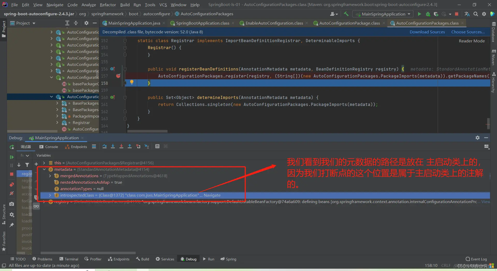Hide the debug tool window with the minimize icon
This screenshot has height=271, width=497.
tap(486, 138)
